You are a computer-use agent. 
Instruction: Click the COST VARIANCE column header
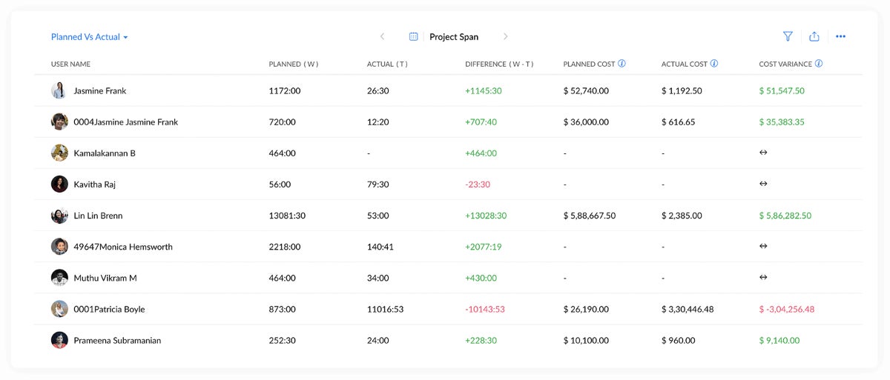pyautogui.click(x=785, y=64)
